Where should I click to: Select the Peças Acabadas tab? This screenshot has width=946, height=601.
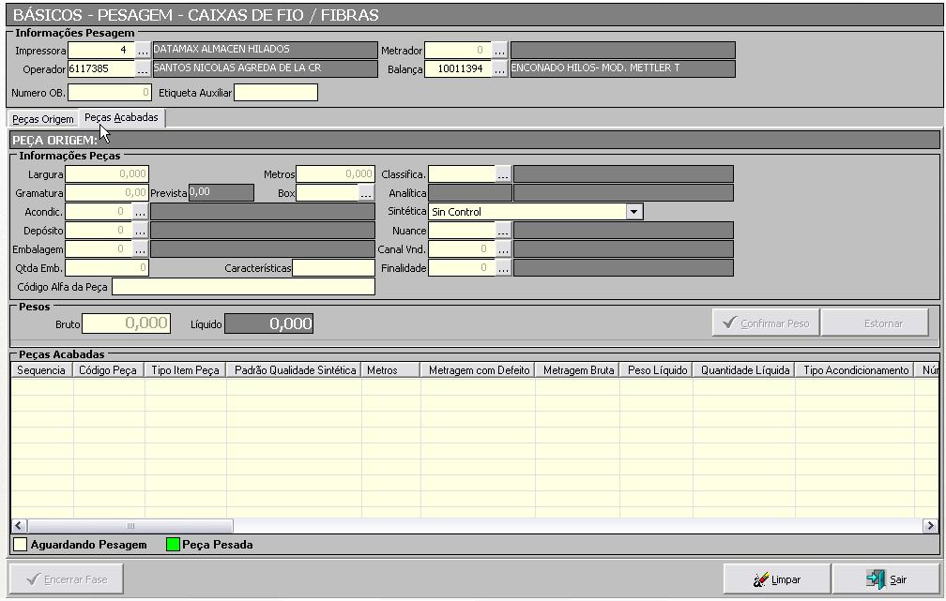121,117
